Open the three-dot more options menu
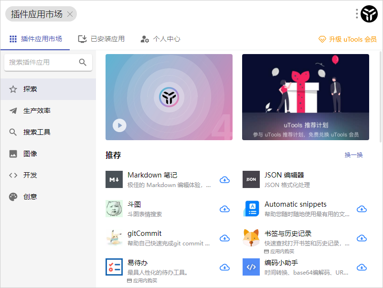Image resolution: width=383 pixels, height=288 pixels. point(357,14)
